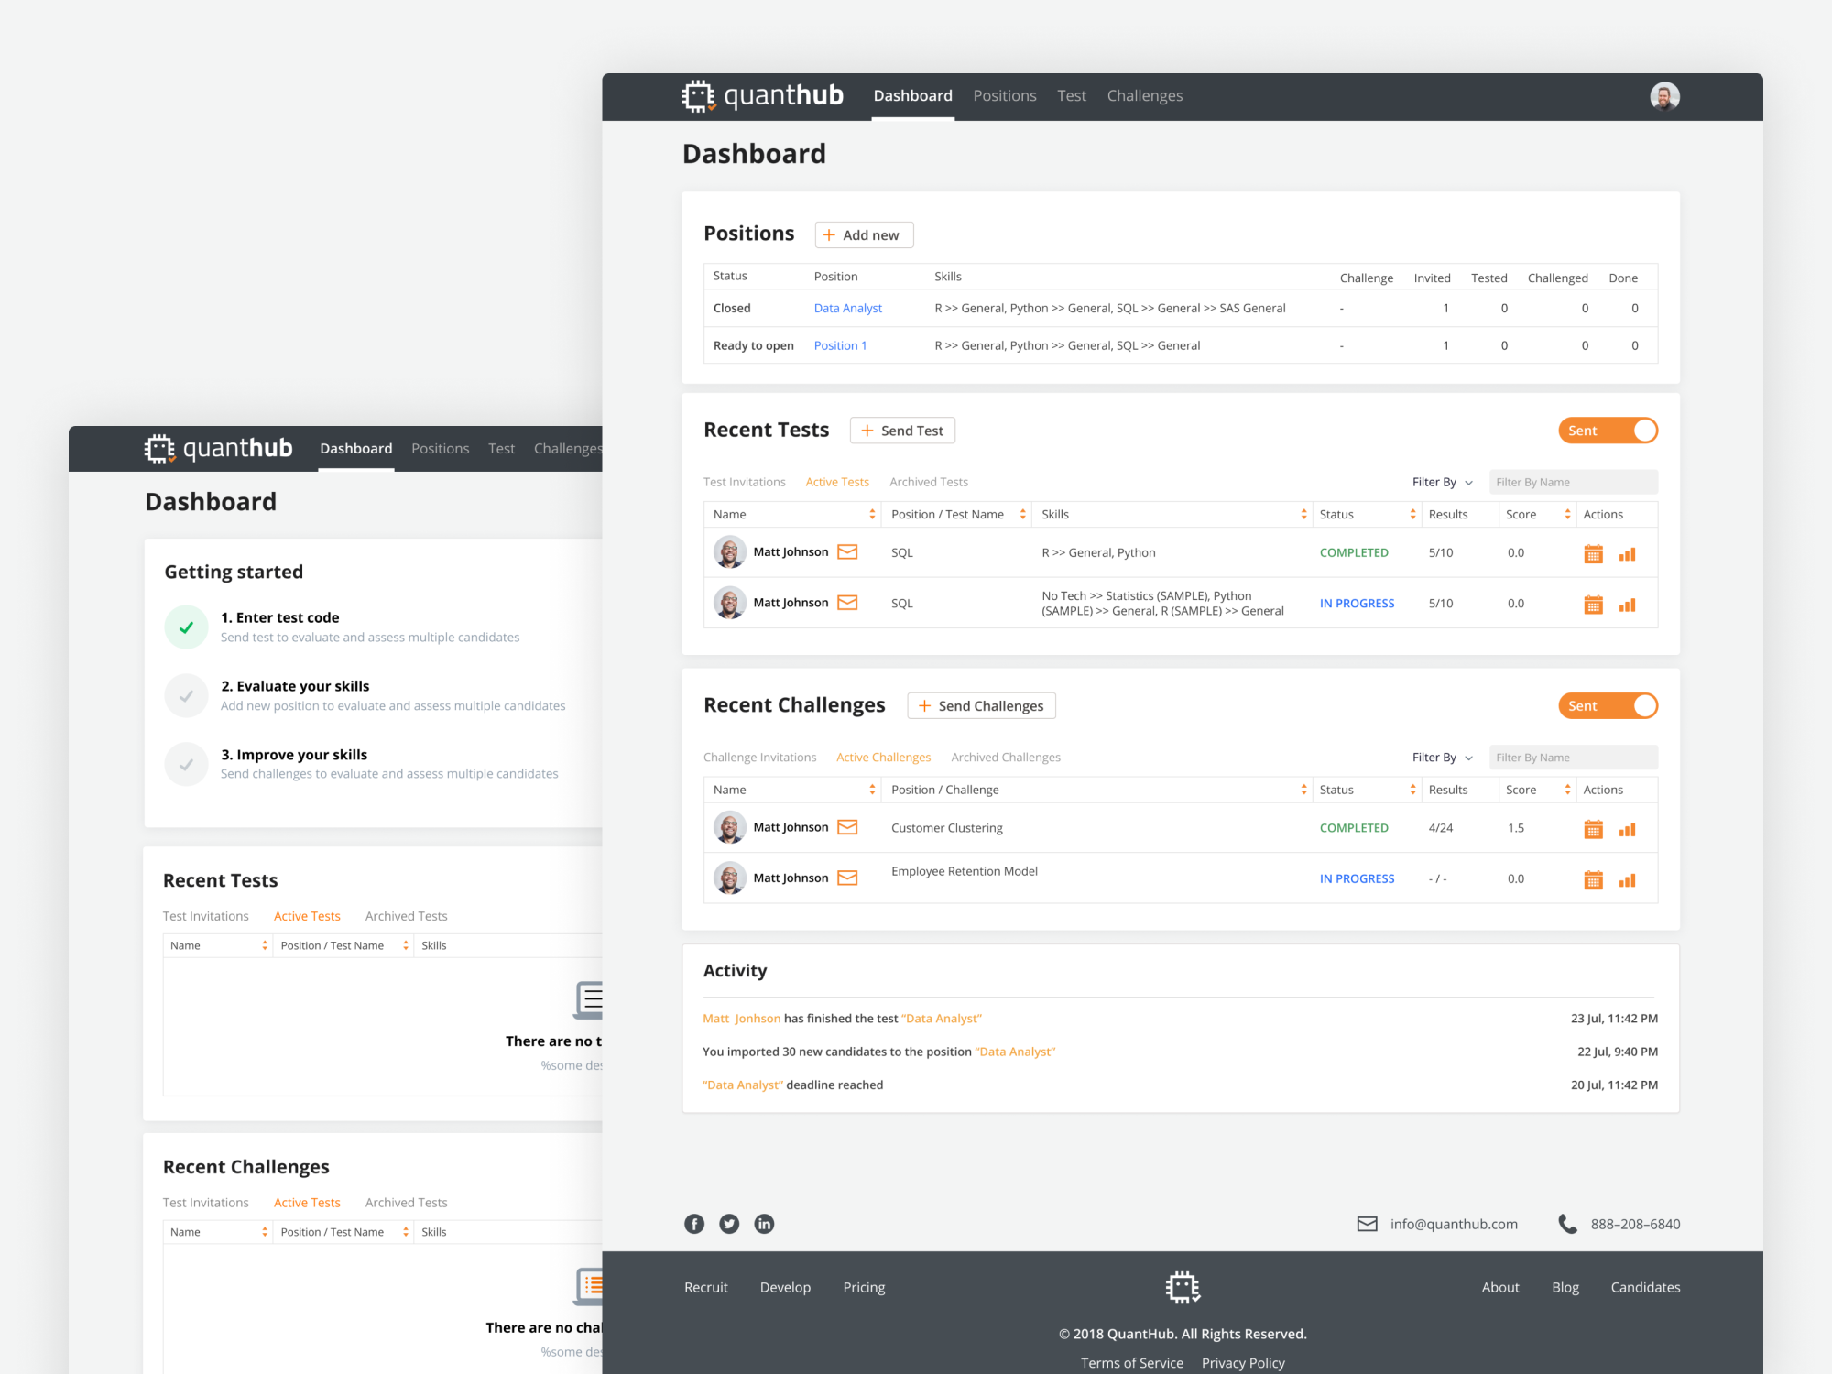
Task: Click mail icon beside Matt Johnson IN PROGRESS SQL test
Action: [847, 603]
